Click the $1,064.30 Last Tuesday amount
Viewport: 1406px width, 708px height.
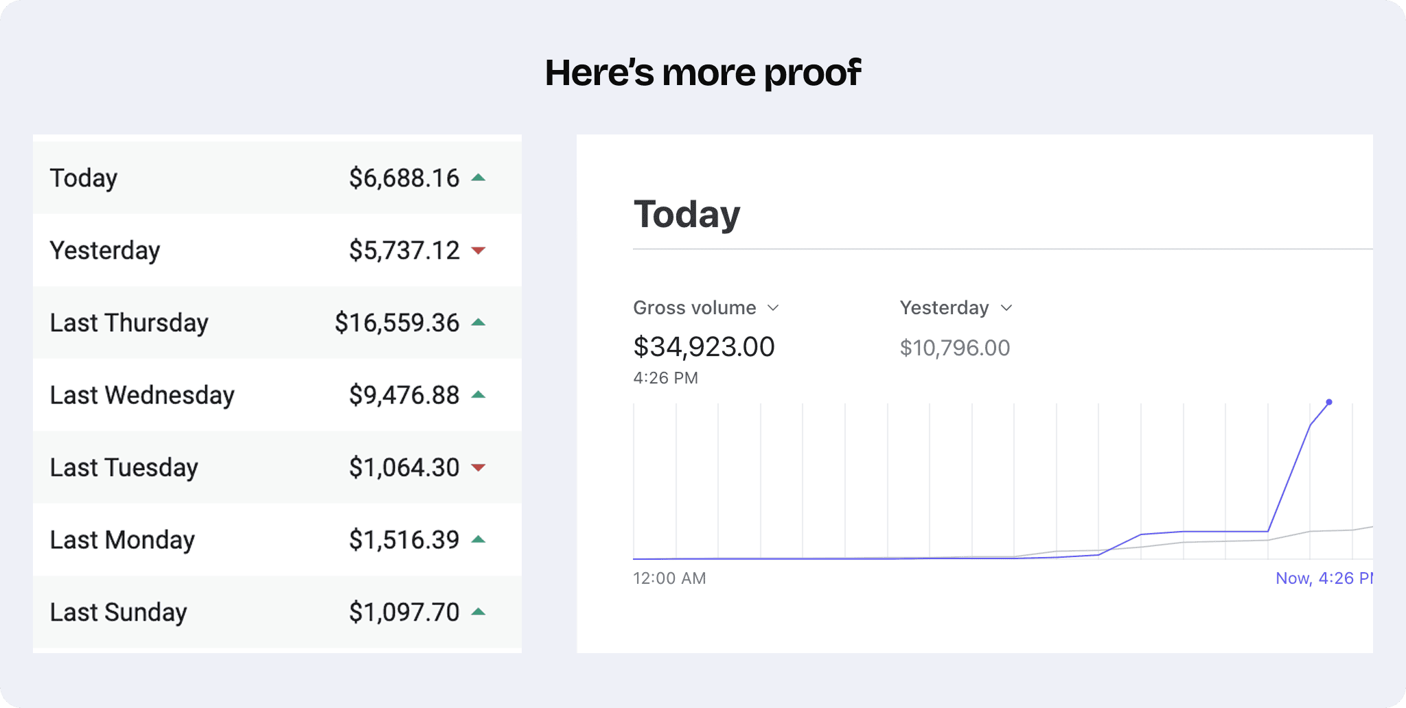click(404, 468)
